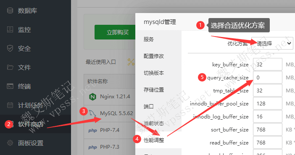Click Nginx 1.21.4 software name
Screen dimensions: 295x155
115,97
